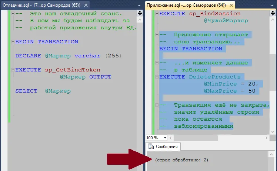Click OUTPUT keyword in Отладчик
The image size is (277, 171).
click(100, 77)
